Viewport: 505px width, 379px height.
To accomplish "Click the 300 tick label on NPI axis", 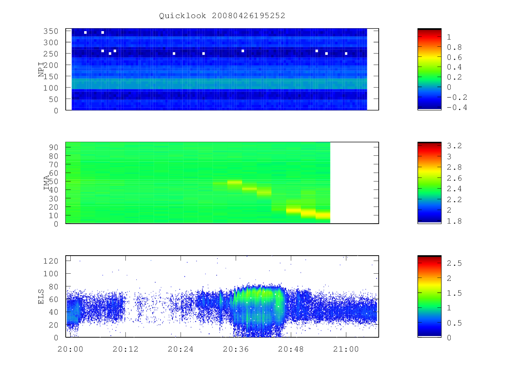I will click(x=52, y=43).
